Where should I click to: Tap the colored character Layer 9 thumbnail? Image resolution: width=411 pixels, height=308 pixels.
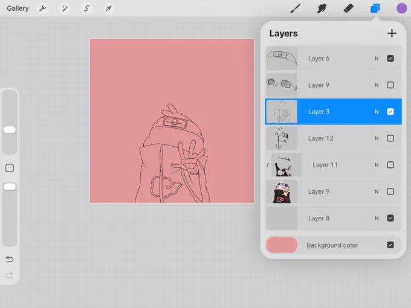[x=282, y=191]
